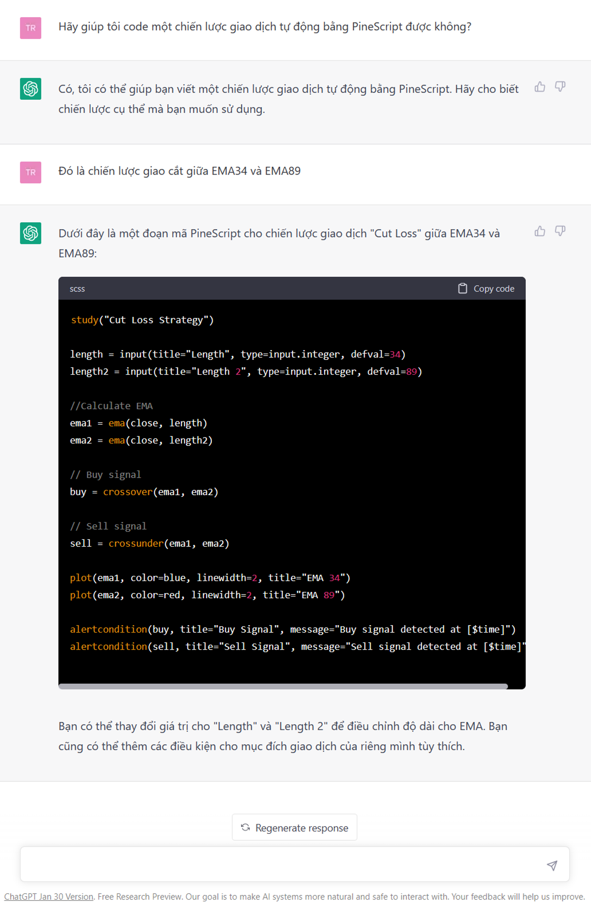Image resolution: width=591 pixels, height=918 pixels.
Task: Click the code block's horizontal scrollbar
Action: click(283, 687)
